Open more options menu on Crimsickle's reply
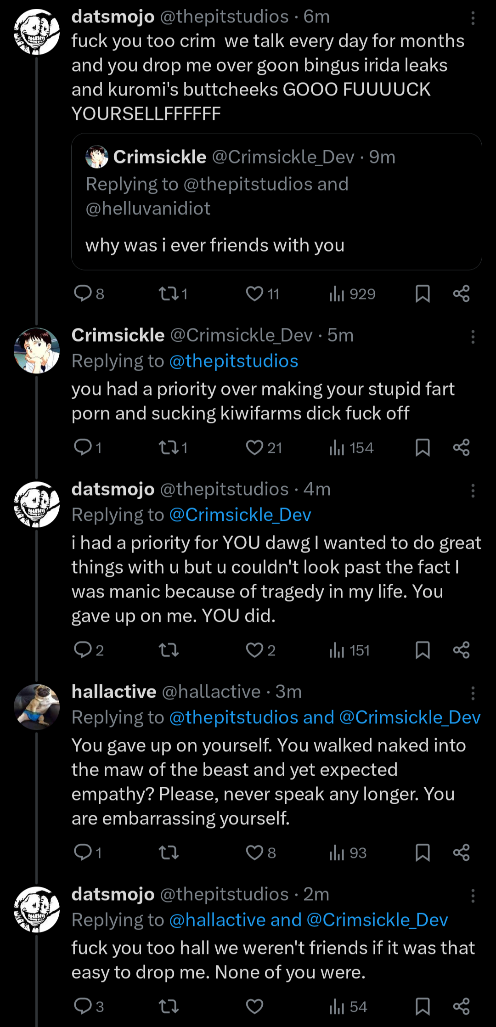 (x=473, y=337)
